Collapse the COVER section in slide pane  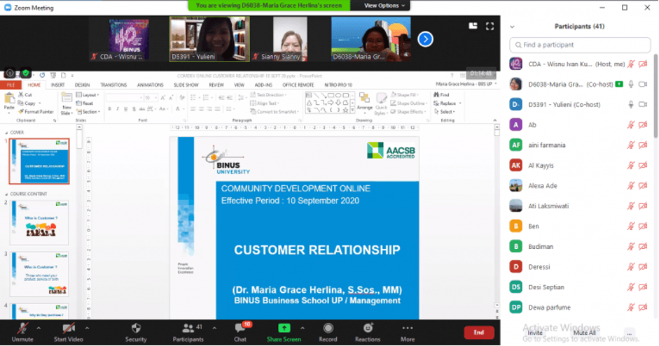(x=6, y=133)
